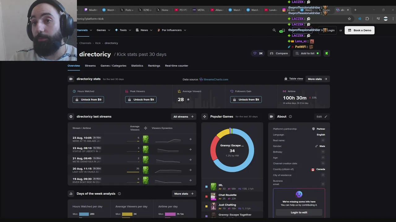This screenshot has width=396, height=222.
Task: Switch to the Overview tab
Action: tap(74, 66)
